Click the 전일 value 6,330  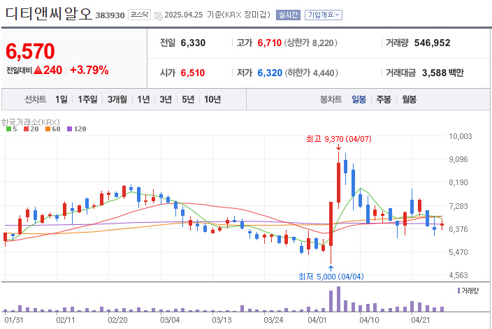pos(193,43)
